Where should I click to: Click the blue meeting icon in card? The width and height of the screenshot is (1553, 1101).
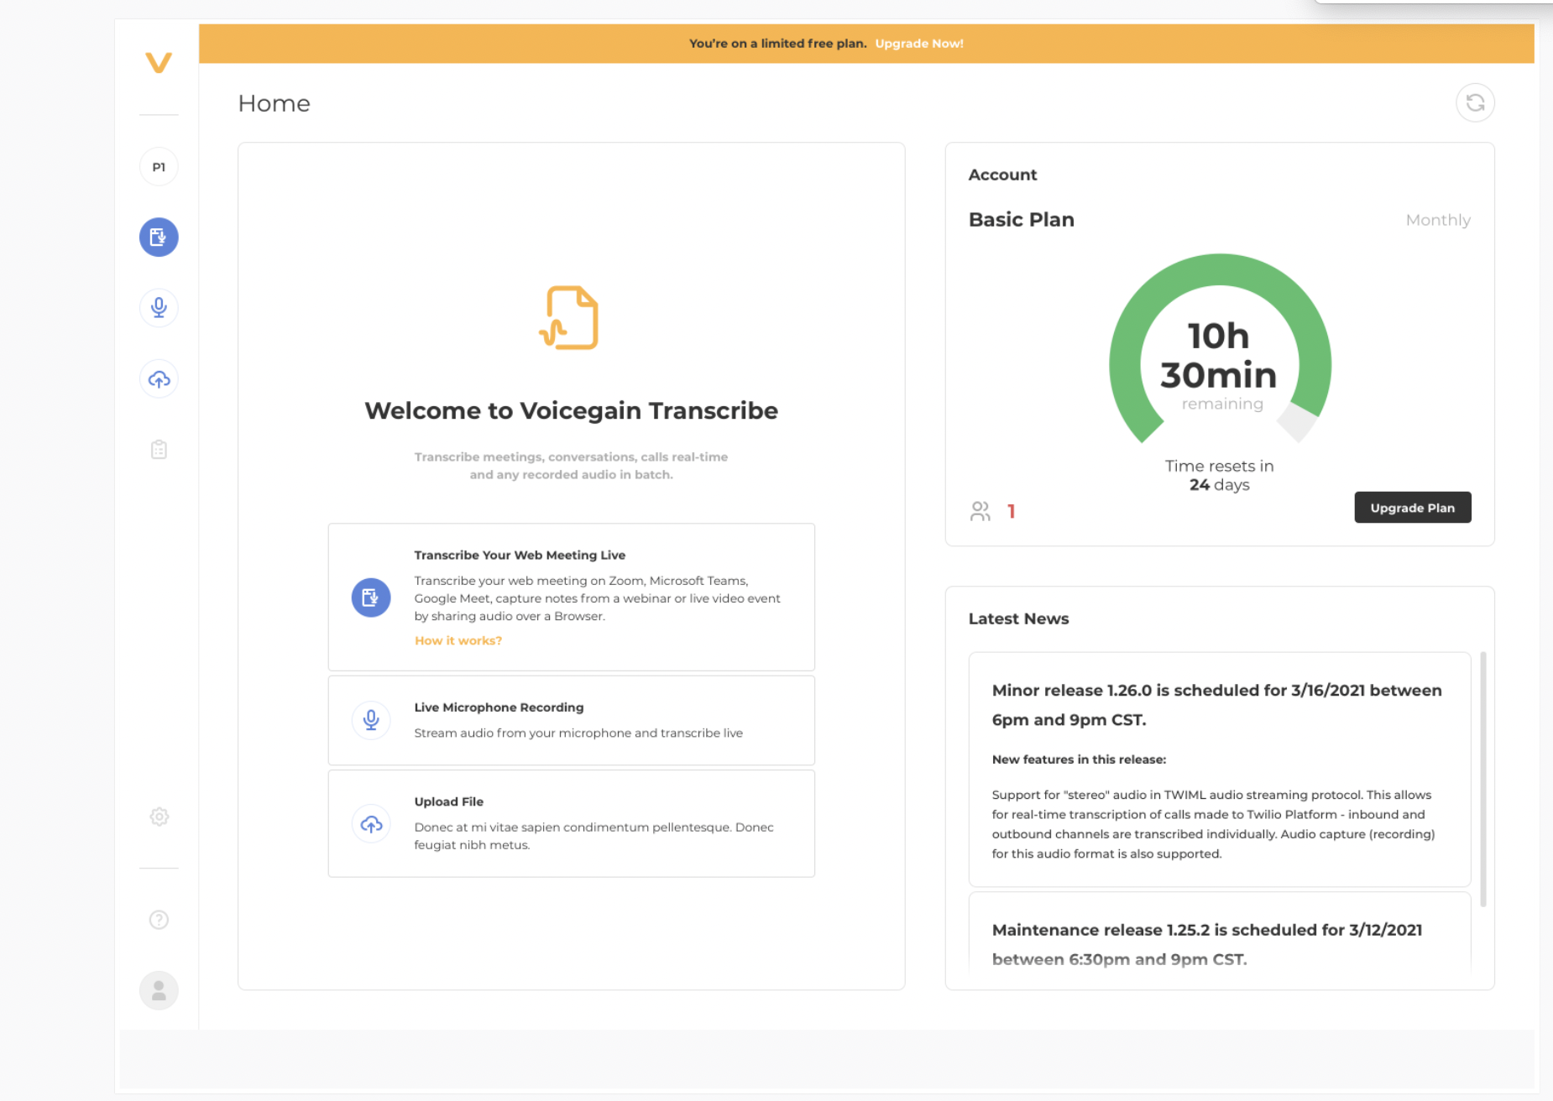click(371, 597)
